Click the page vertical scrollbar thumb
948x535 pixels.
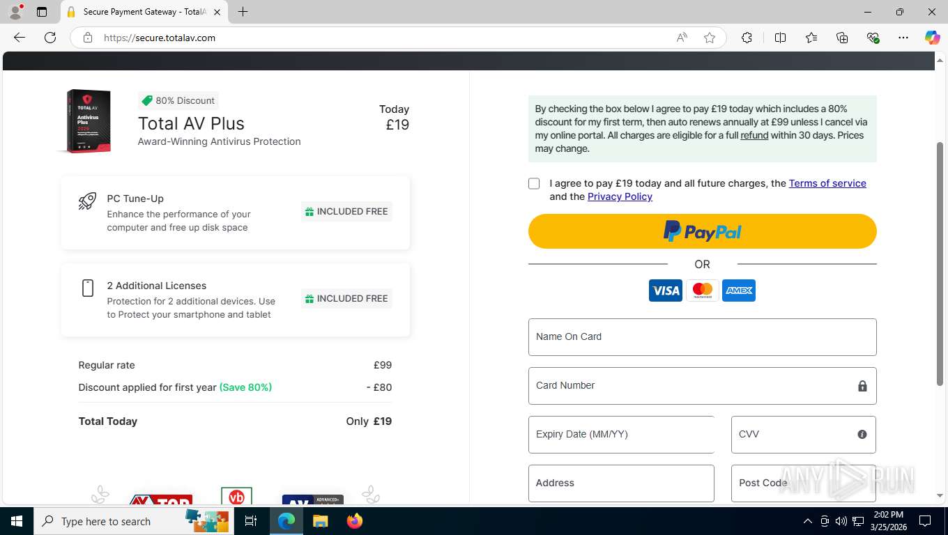[940, 263]
